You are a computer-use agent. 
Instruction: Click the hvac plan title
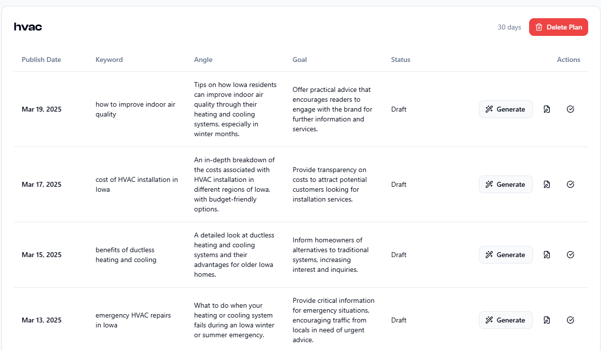28,27
